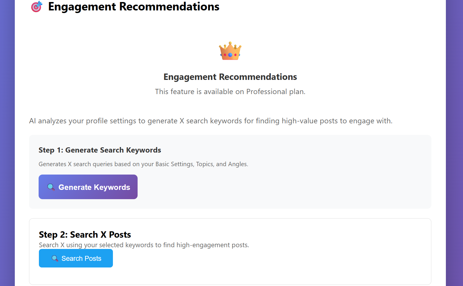Click the Search X using your selected keywords text

144,245
